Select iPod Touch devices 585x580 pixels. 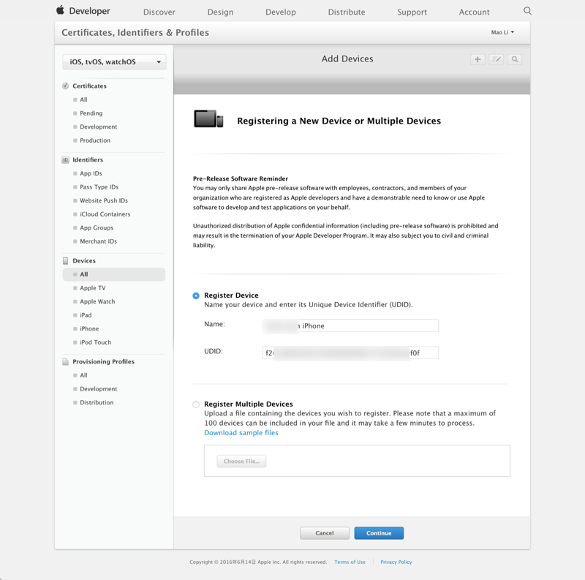(x=96, y=342)
